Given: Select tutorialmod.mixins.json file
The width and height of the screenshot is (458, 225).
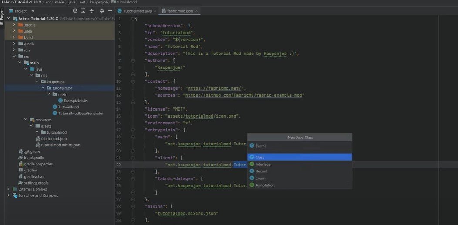Looking at the screenshot, I should (61, 145).
